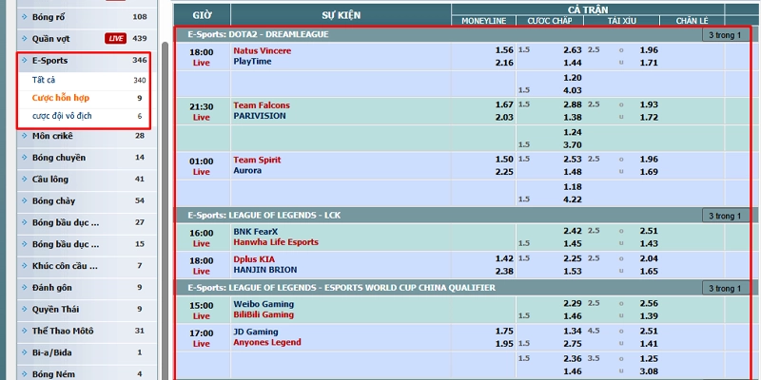Open PlayTime team link
The image size is (761, 380).
pos(252,62)
